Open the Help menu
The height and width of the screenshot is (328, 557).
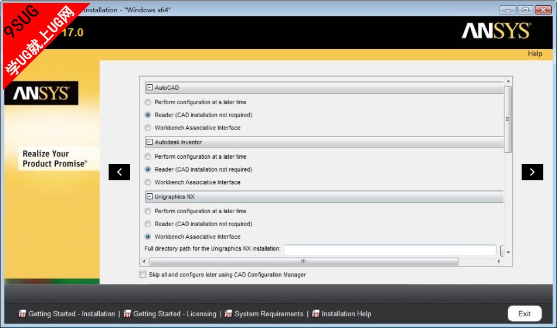(535, 54)
